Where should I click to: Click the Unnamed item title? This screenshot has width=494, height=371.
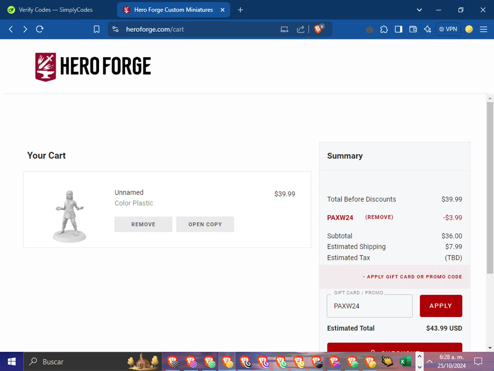pos(129,193)
